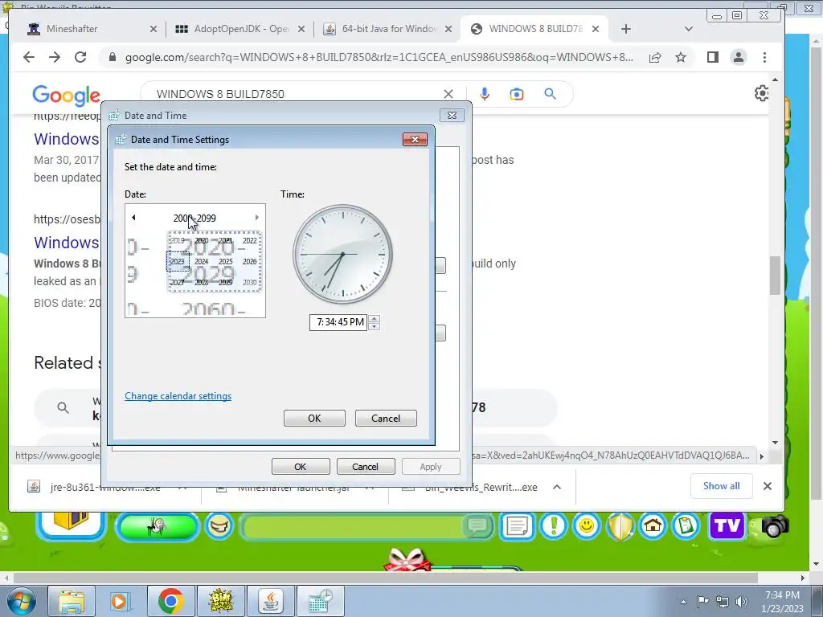823x617 pixels.
Task: Click the URL address bar
Action: (x=379, y=57)
